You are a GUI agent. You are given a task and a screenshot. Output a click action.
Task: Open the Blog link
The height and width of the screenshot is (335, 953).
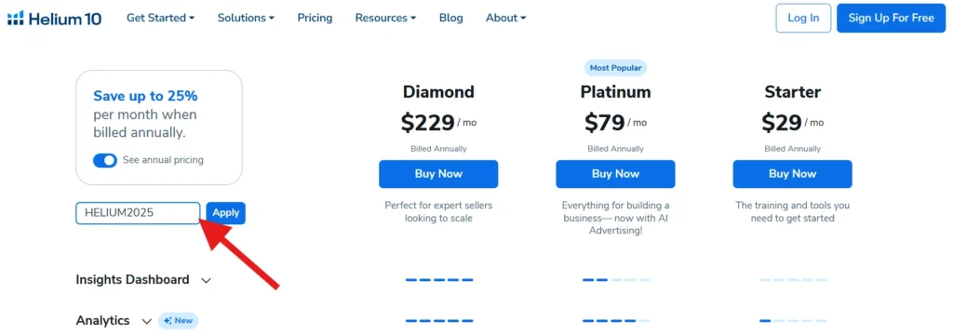(451, 19)
